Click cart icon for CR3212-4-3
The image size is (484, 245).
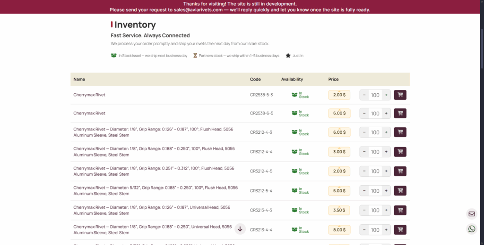(x=400, y=132)
